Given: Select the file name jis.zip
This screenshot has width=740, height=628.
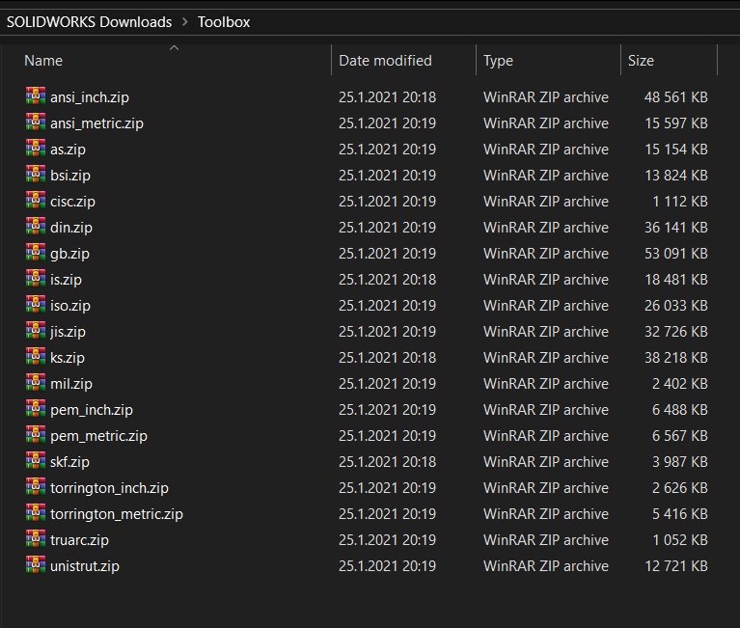Looking at the screenshot, I should [x=68, y=332].
